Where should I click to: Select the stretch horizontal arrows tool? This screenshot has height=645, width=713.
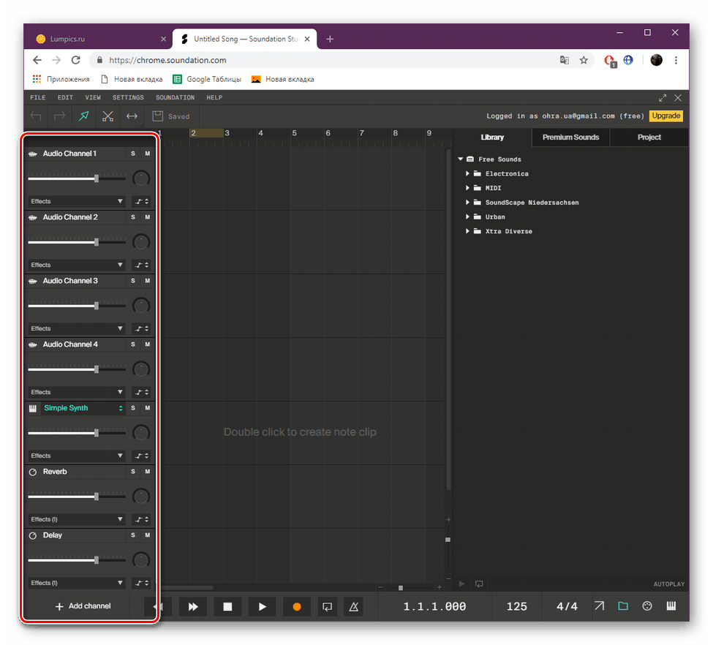[132, 116]
